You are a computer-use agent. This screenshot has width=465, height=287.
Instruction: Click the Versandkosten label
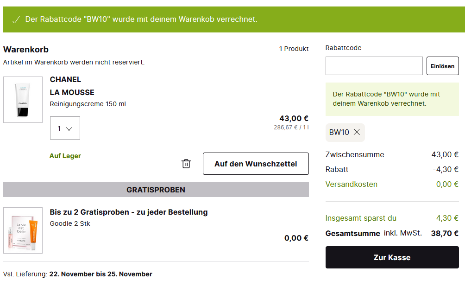(x=351, y=184)
